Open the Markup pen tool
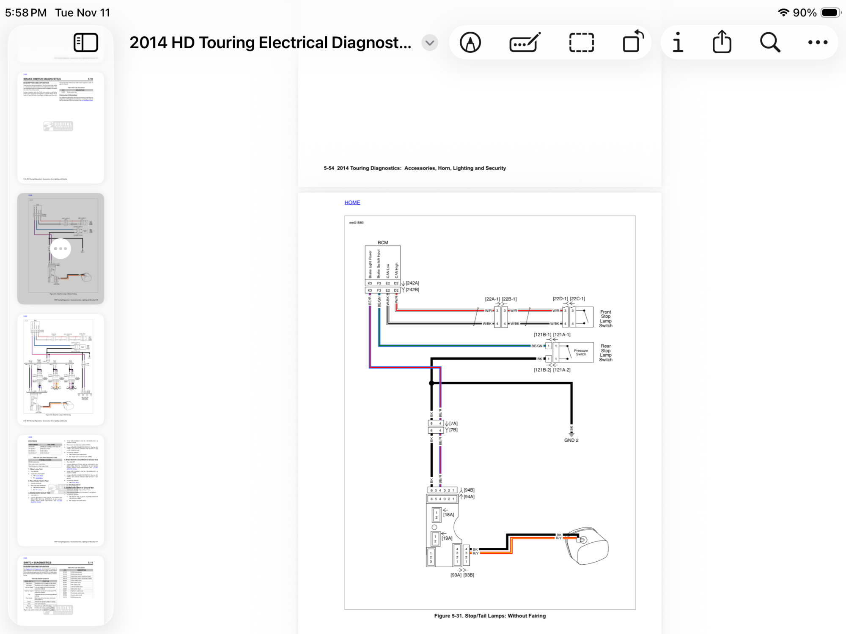Viewport: 846px width, 634px height. [470, 43]
